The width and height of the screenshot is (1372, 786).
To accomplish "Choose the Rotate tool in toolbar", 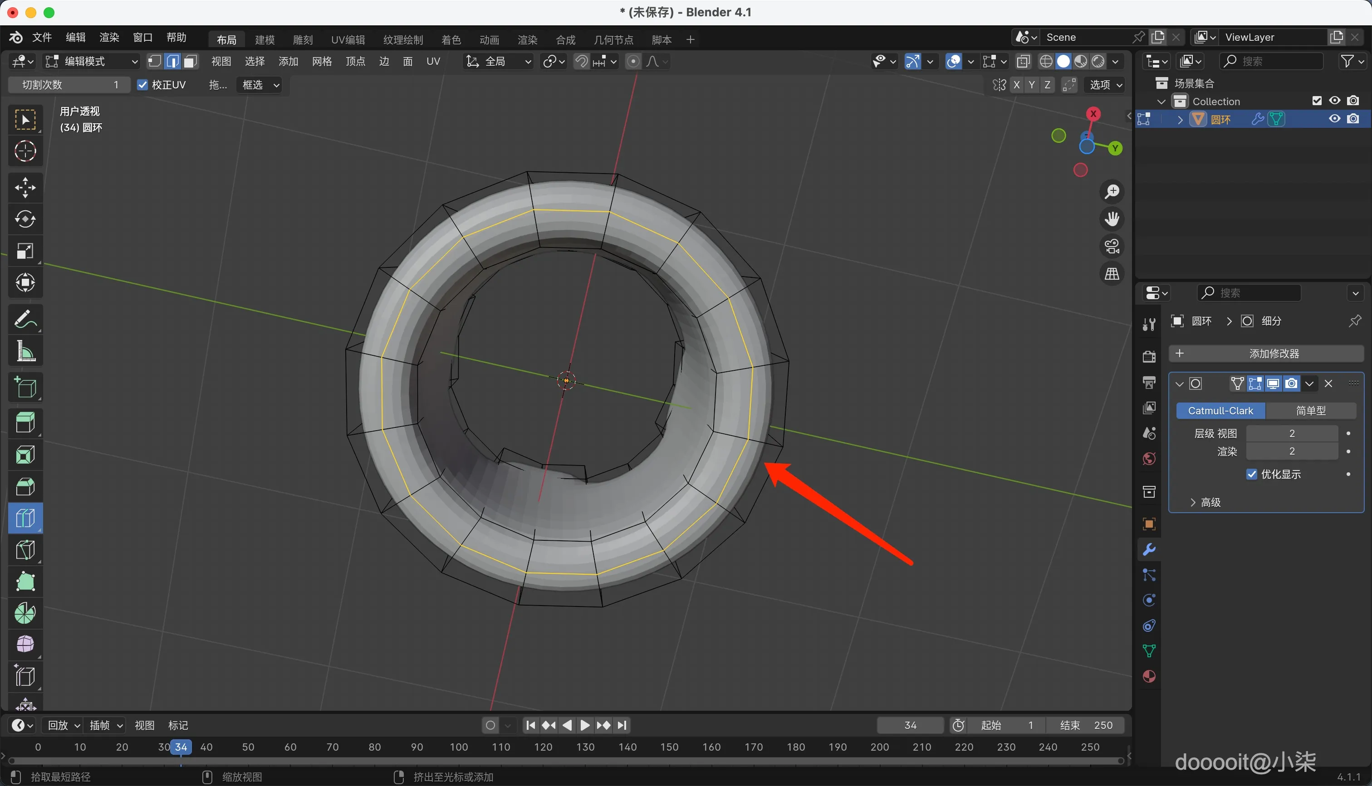I will tap(25, 219).
